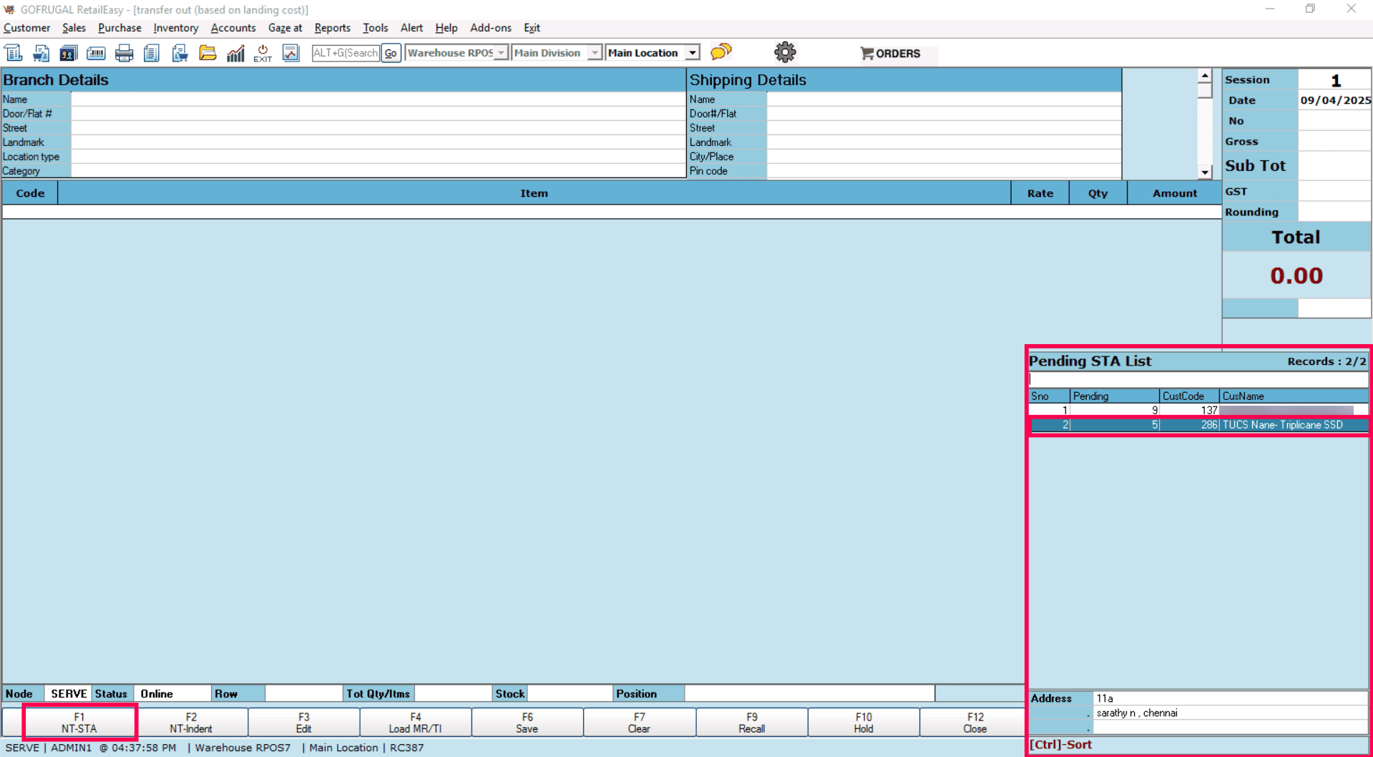Click the Go search button

pyautogui.click(x=391, y=53)
